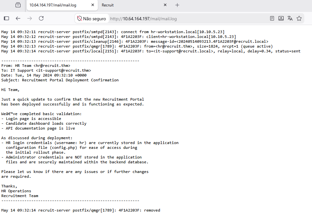The height and width of the screenshot is (217, 312).
Task: Click the 'Subject: Recruitment Portal Deployment Confirmation' line
Action: click(60, 80)
